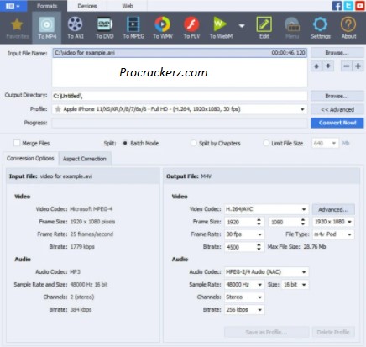
Task: Open Settings gear
Action: (321, 28)
